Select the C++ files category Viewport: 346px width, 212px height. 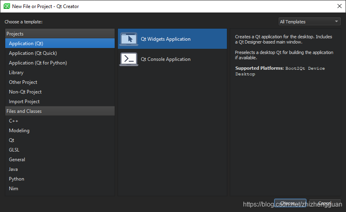[x=60, y=121]
